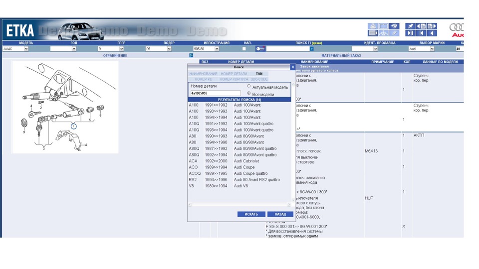Click the part number field containing 4a1905855
479x269 pixels.
click(216, 93)
